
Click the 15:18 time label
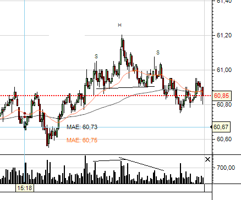pos(25,188)
